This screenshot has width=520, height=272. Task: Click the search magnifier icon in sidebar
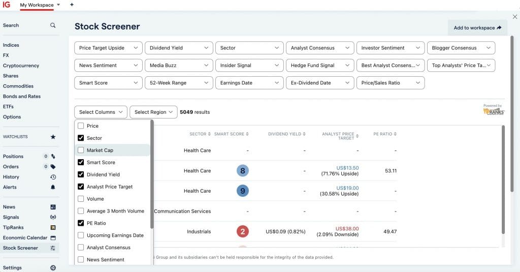tap(53, 25)
